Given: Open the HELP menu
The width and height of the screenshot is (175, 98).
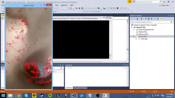Looking at the screenshot, I should coord(72,5).
